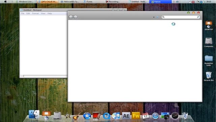The height and width of the screenshot is (122, 216).
Task: Open Finder from the dock
Action: click(x=34, y=115)
